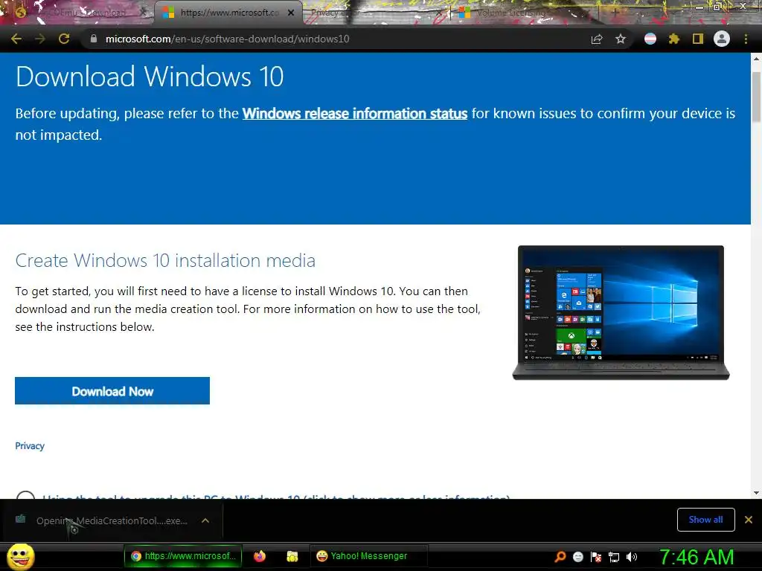View site security via the padlock icon
Screen dimensions: 762x571
click(94, 39)
